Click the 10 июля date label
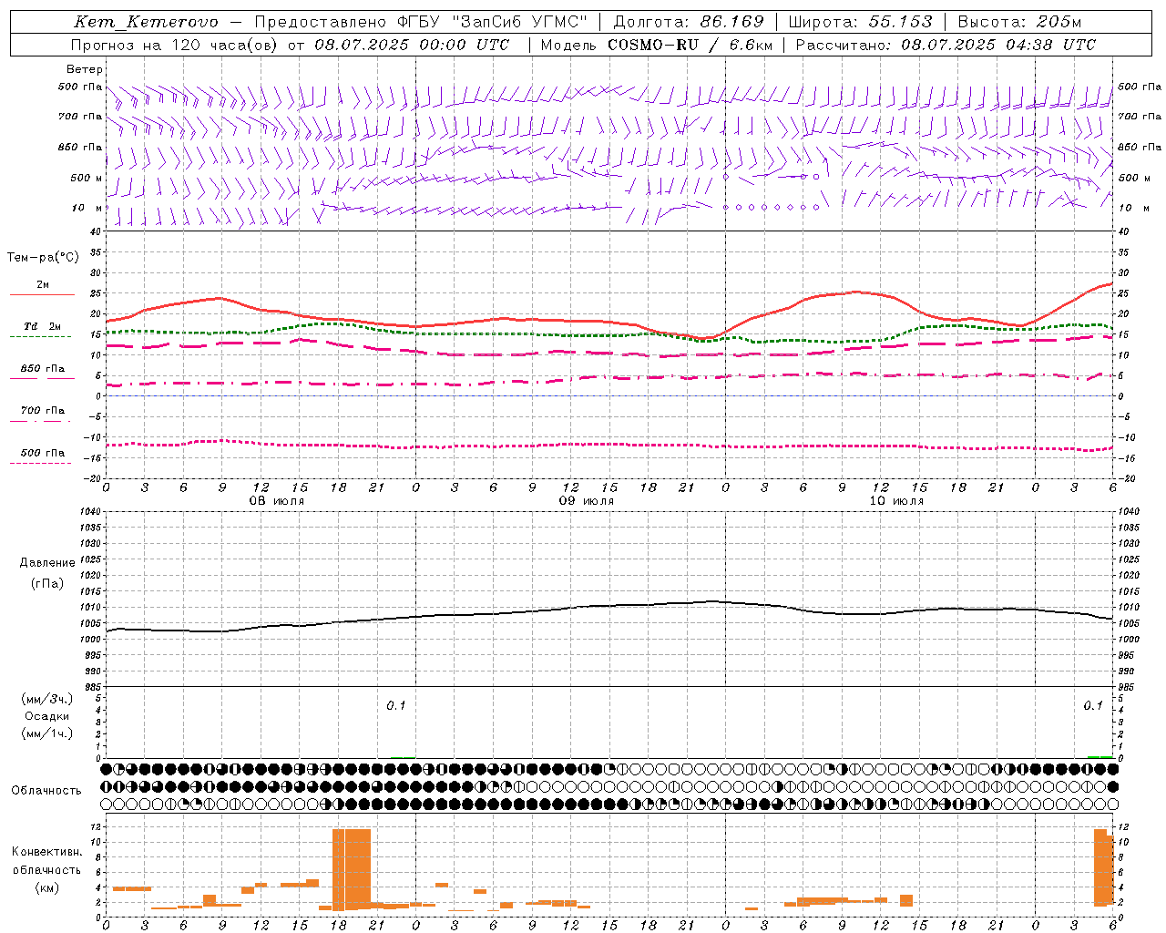This screenshot has width=1166, height=933. (895, 501)
